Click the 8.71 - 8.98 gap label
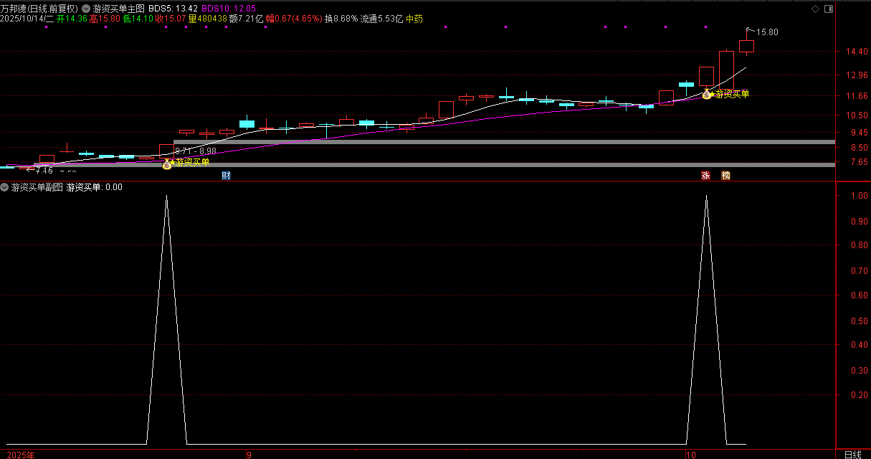Image resolution: width=871 pixels, height=459 pixels. click(x=196, y=151)
